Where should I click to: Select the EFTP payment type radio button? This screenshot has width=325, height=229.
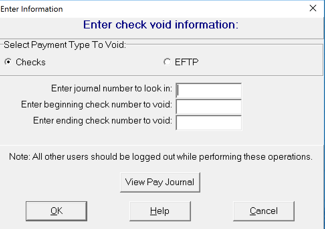click(167, 62)
